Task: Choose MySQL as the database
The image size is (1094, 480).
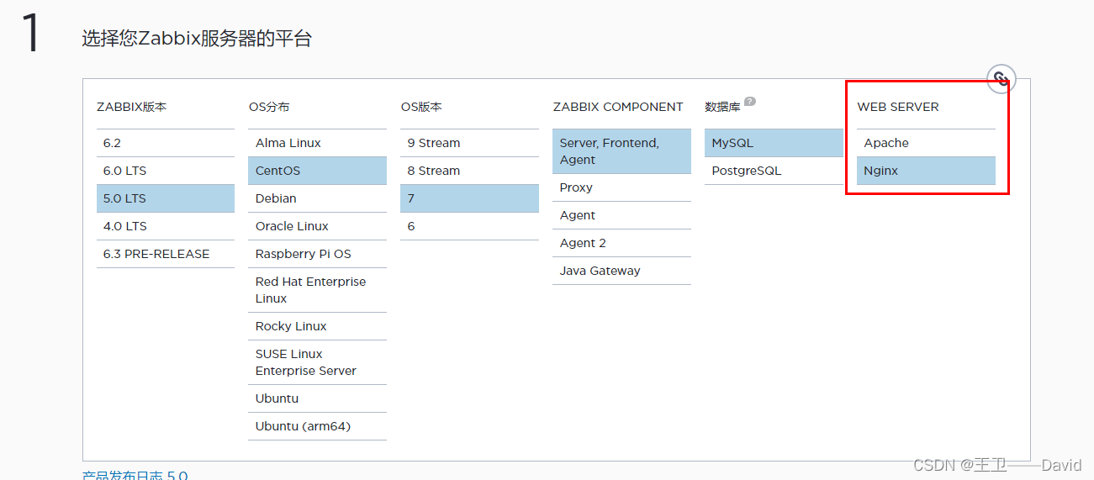Action: (774, 143)
